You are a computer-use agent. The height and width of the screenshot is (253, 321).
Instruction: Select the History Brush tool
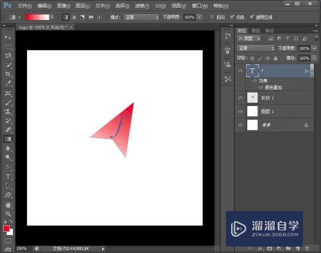tap(8, 121)
